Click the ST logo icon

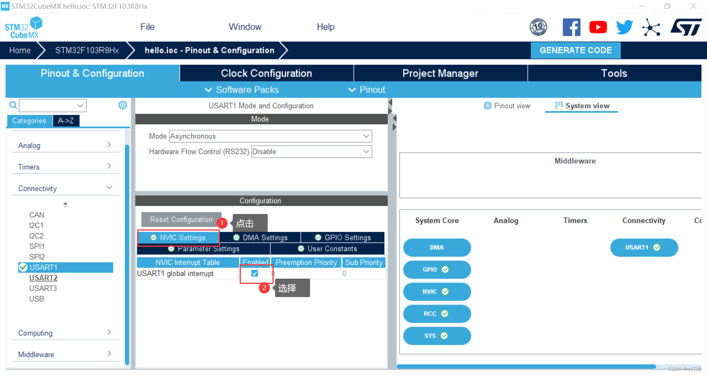click(686, 27)
